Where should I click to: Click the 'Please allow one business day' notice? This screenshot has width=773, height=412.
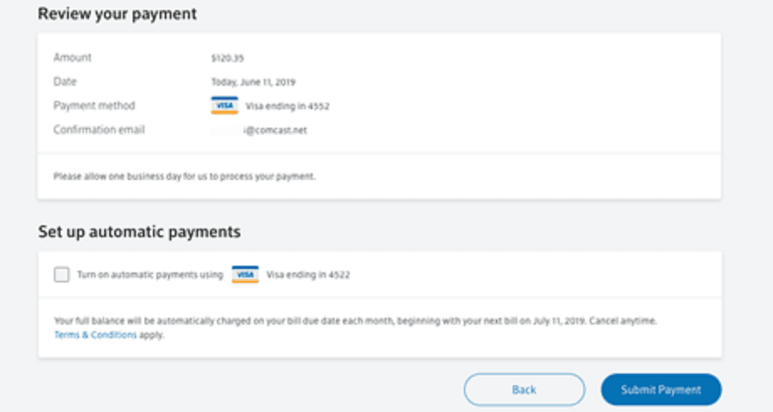pyautogui.click(x=184, y=177)
